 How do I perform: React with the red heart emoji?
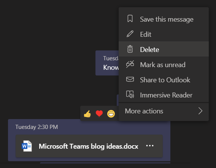(99, 114)
